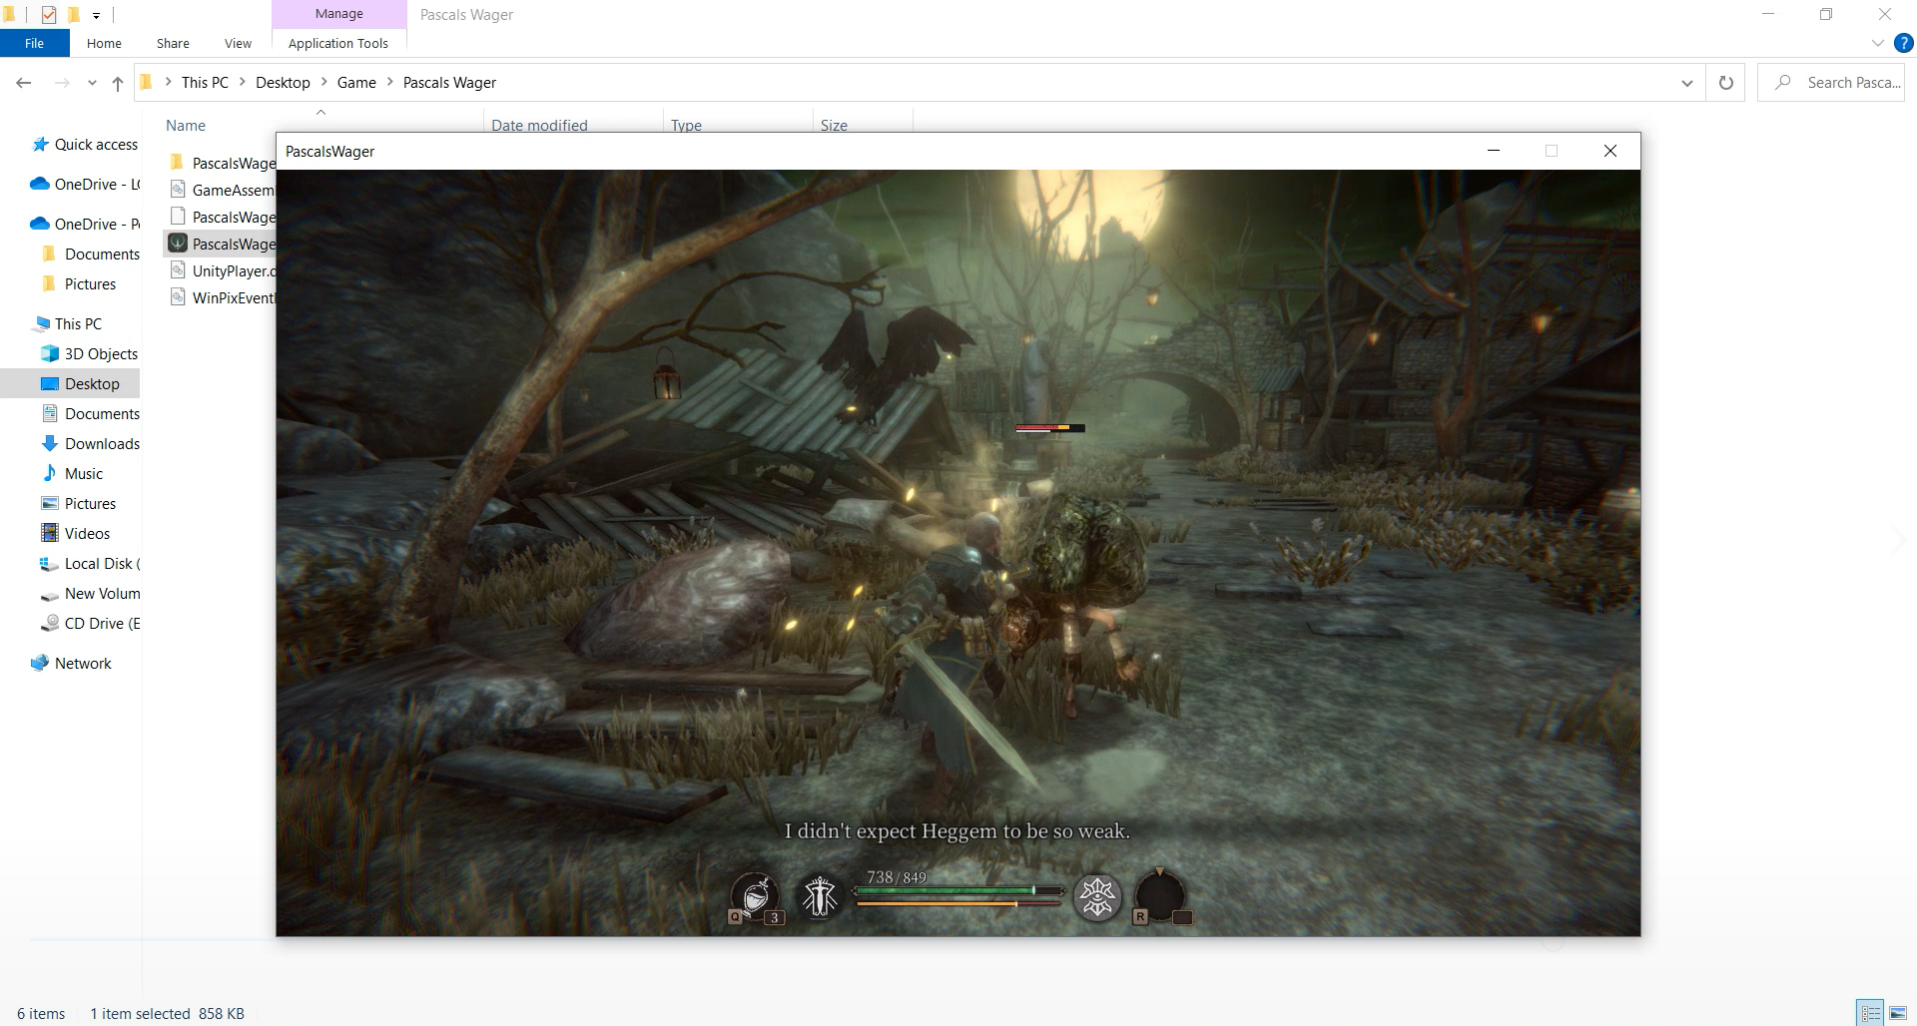This screenshot has width=1917, height=1026.
Task: Click 'Game' in the address breadcrumb
Action: point(356,83)
